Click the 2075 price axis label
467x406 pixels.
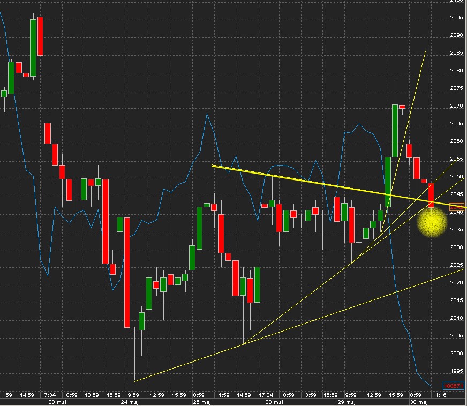456,88
